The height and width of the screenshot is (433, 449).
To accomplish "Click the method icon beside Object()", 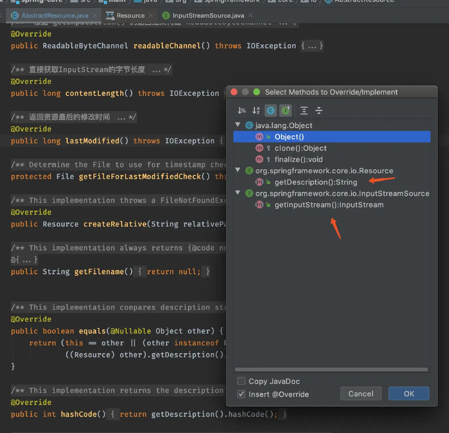I will (x=259, y=137).
